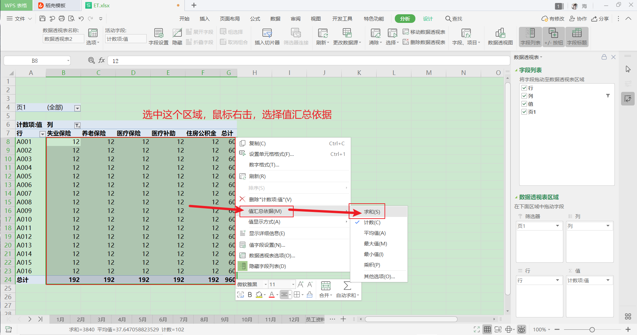This screenshot has height=335, width=637.
Task: Switch to the 数据 ribbon tab
Action: [275, 19]
